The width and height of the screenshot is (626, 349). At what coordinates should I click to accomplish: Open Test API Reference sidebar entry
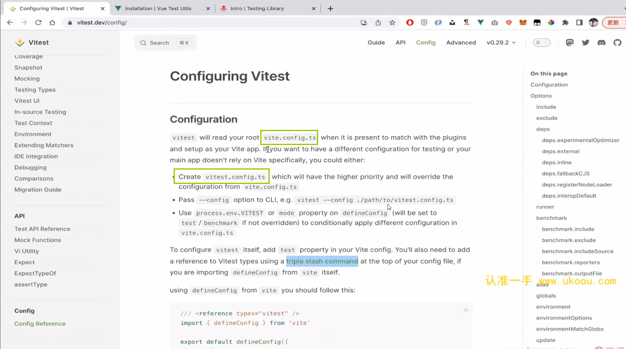coord(42,229)
